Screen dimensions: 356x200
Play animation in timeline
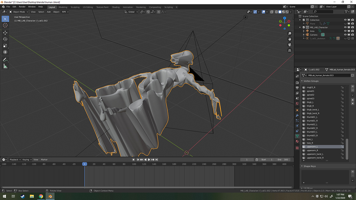click(x=149, y=160)
